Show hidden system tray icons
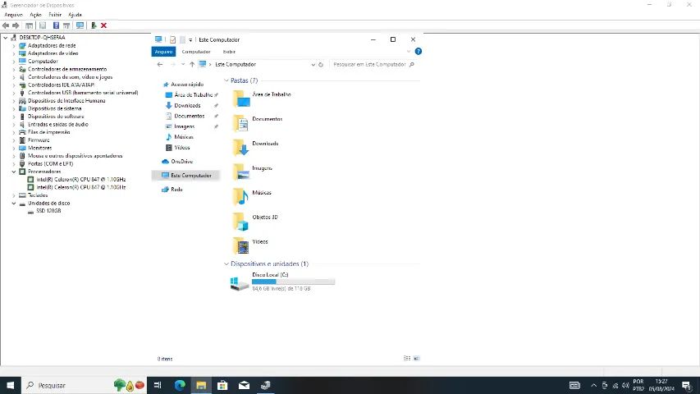Viewport: 700px width, 394px height. pyautogui.click(x=594, y=385)
